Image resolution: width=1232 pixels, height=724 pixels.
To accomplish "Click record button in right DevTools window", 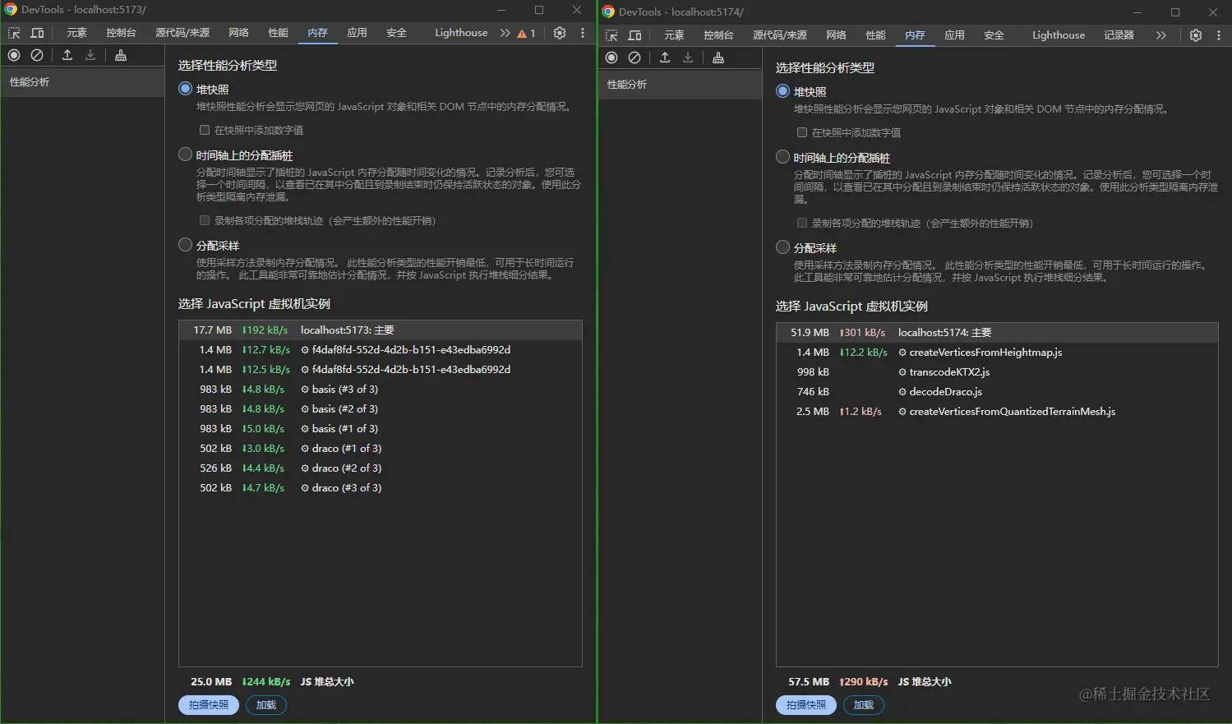I will coord(611,58).
